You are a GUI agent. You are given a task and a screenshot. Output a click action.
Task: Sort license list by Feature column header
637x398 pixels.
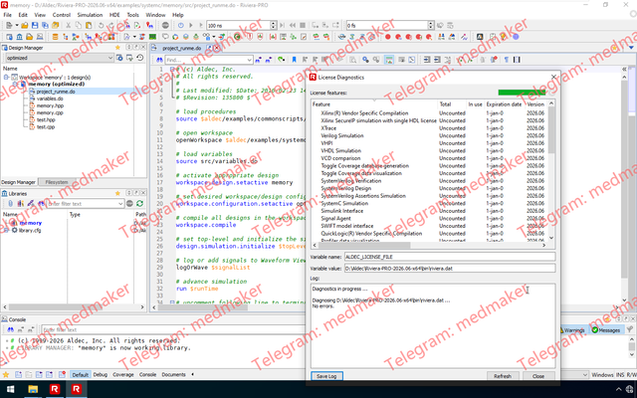(x=374, y=104)
